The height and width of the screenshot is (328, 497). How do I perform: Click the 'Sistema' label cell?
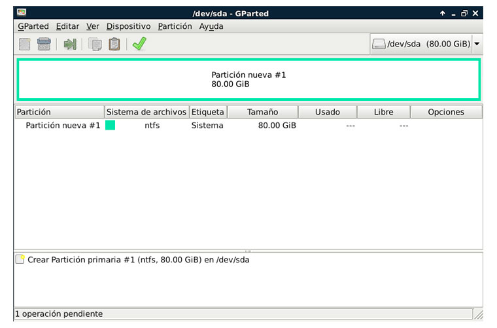pos(207,125)
